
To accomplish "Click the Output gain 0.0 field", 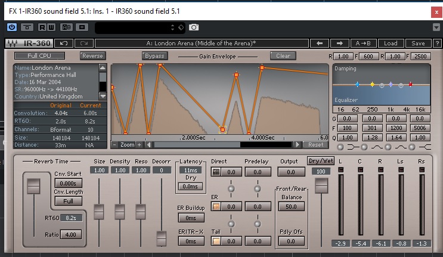I will coord(292,172).
